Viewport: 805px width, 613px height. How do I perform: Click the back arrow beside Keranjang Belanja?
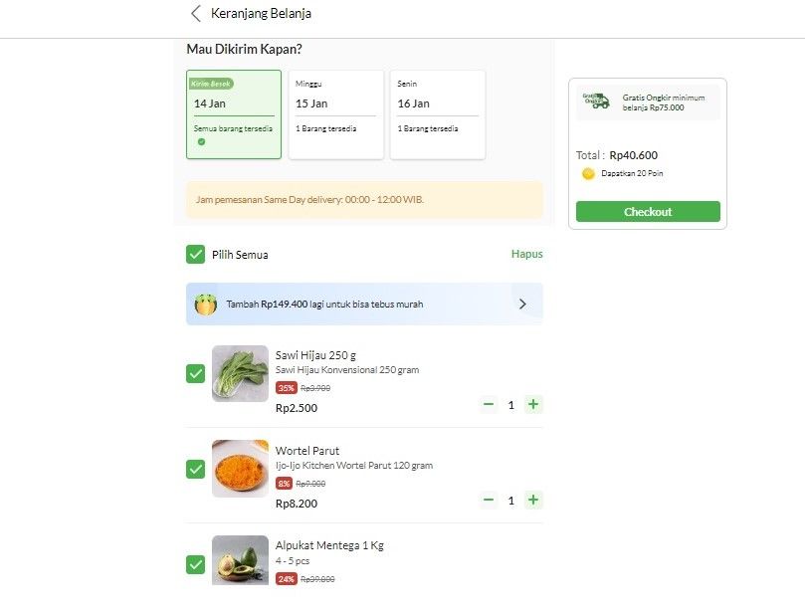pyautogui.click(x=193, y=14)
